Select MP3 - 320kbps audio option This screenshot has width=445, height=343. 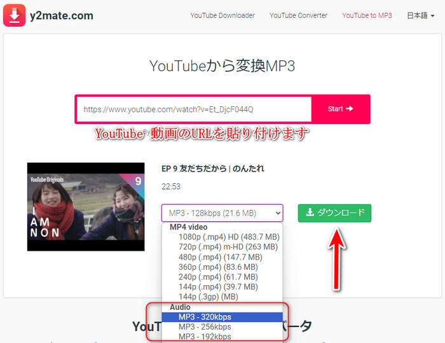[222, 317]
